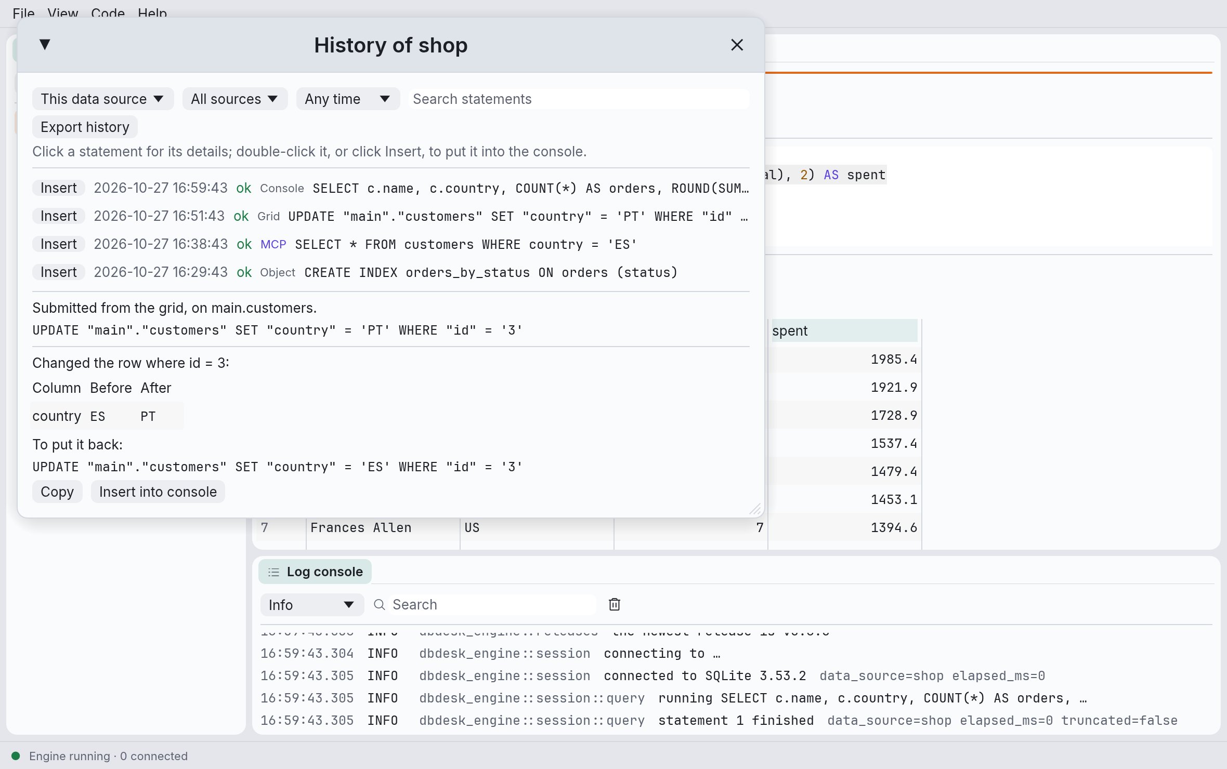Open the This data source dropdown
Viewport: 1227px width, 769px height.
pyautogui.click(x=102, y=99)
